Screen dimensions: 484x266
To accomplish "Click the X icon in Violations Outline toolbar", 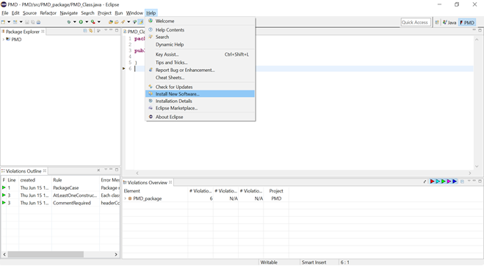I will pyautogui.click(x=98, y=170).
